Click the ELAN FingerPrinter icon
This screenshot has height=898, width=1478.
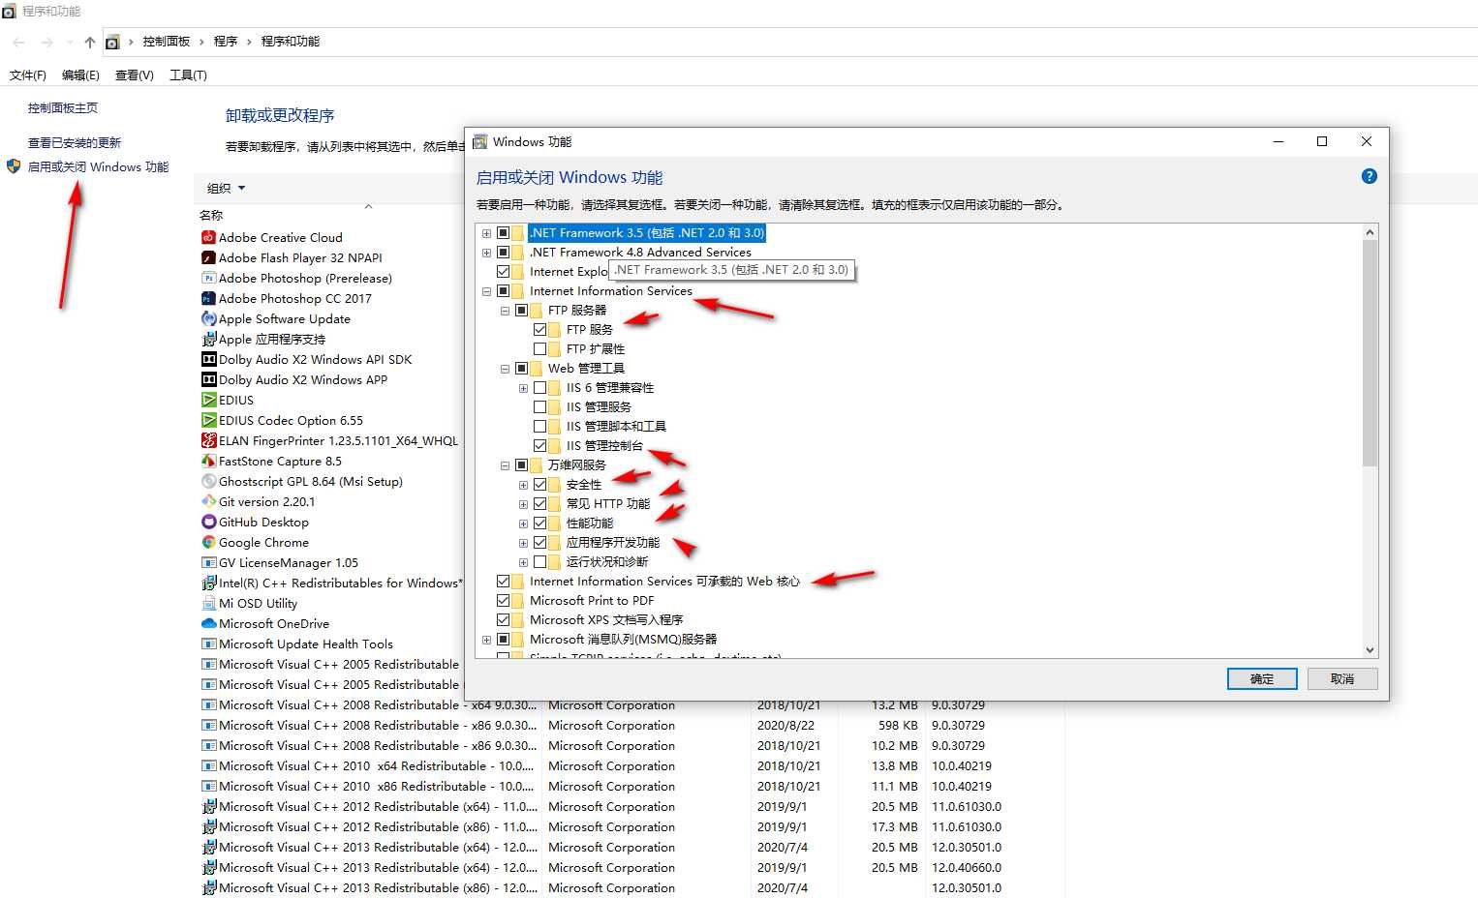[x=208, y=440]
